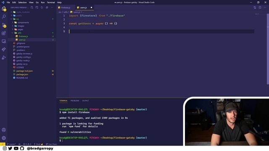This screenshot has height=151, width=269.
Task: Open .gitignore file in Explorer
Action: click(x=21, y=43)
